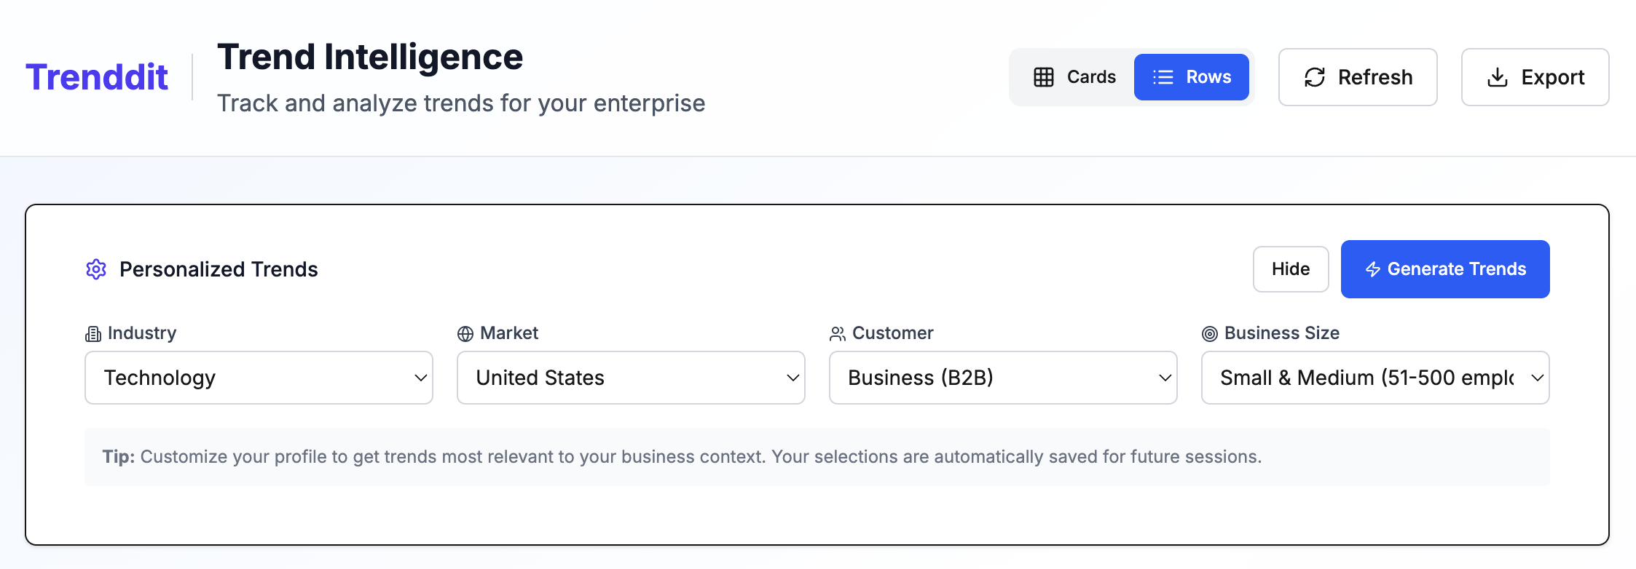Hide the Personalized Trends panel
1636x569 pixels.
click(1290, 269)
